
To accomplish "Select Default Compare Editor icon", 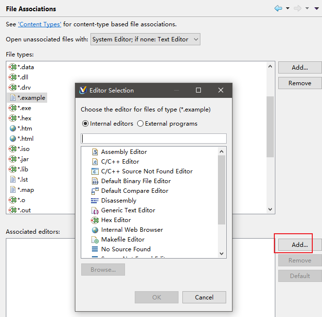I will tap(95, 191).
